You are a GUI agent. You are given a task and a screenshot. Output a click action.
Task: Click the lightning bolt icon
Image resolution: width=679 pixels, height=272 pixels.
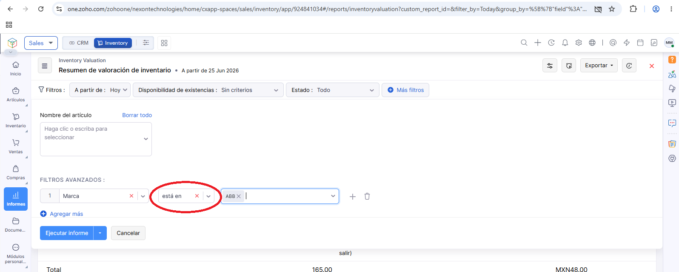point(627,43)
